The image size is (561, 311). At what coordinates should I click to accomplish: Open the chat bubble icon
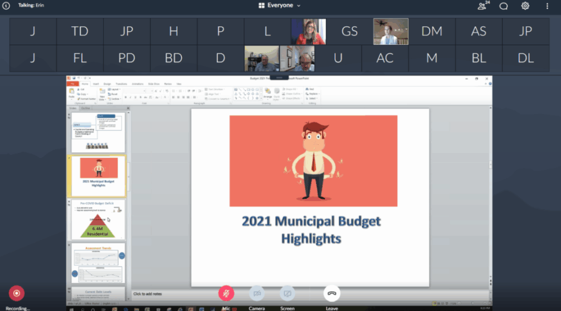[504, 6]
